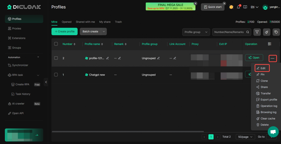Click the clear cache brush icon in toolbar
The height and width of the screenshot is (144, 281).
[266, 32]
